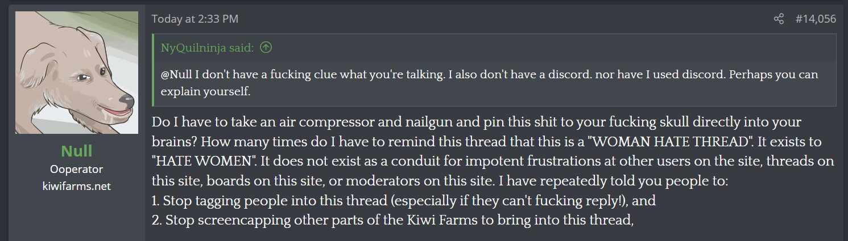848x241 pixels.
Task: Open the Null username profile link
Action: coord(76,151)
